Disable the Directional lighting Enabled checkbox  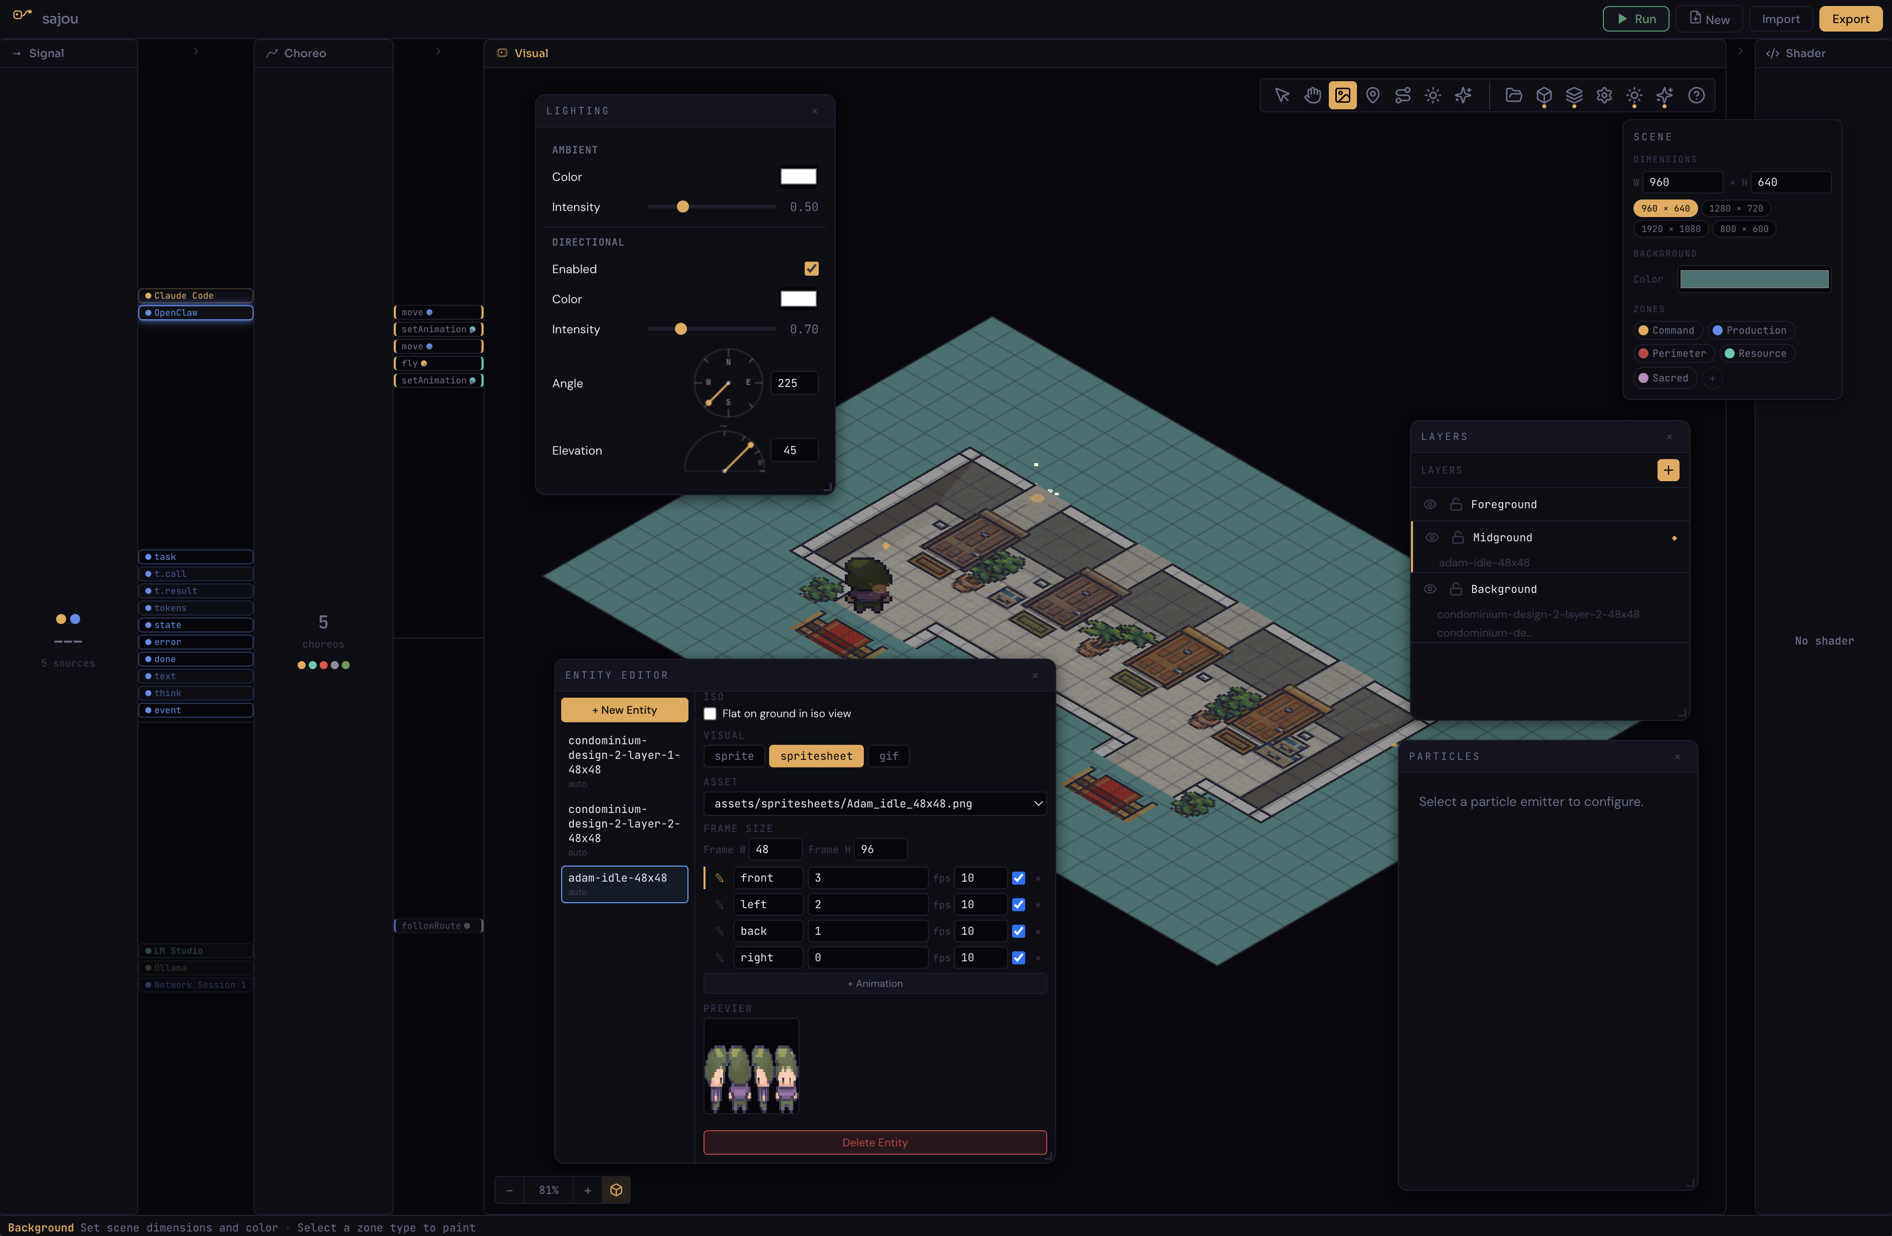point(811,269)
